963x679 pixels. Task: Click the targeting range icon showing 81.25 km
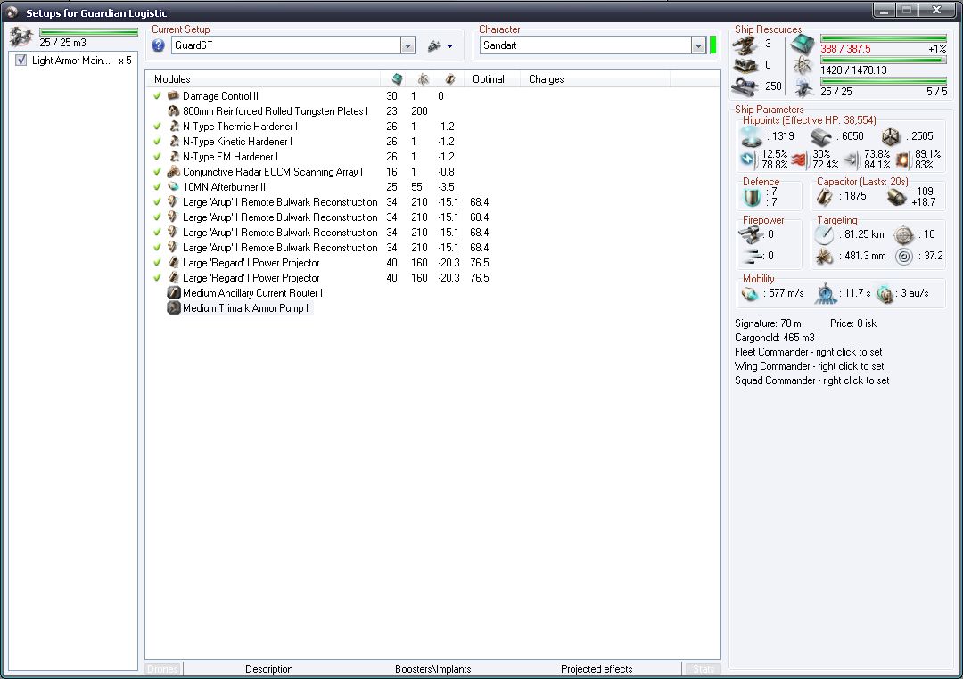click(x=824, y=235)
